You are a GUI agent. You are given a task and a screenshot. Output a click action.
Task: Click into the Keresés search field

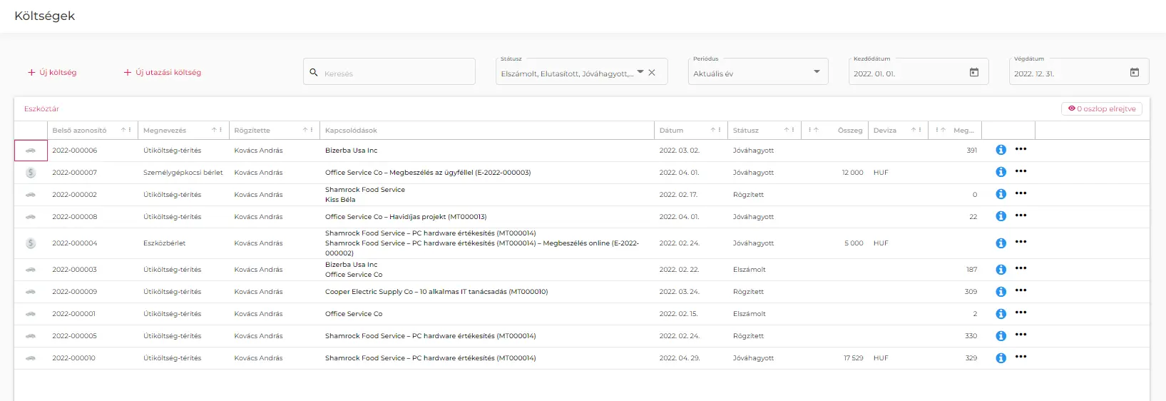click(x=396, y=73)
